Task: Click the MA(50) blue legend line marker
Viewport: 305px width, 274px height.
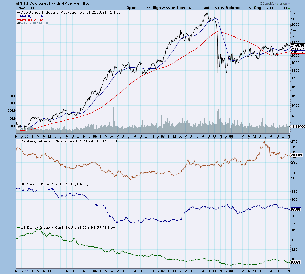Action: 18,16
